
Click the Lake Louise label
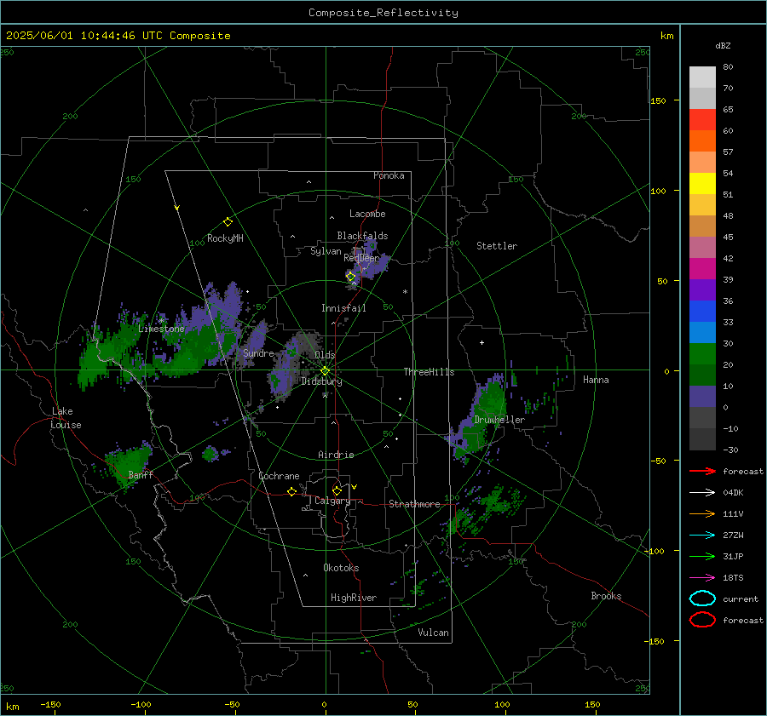tap(66, 418)
